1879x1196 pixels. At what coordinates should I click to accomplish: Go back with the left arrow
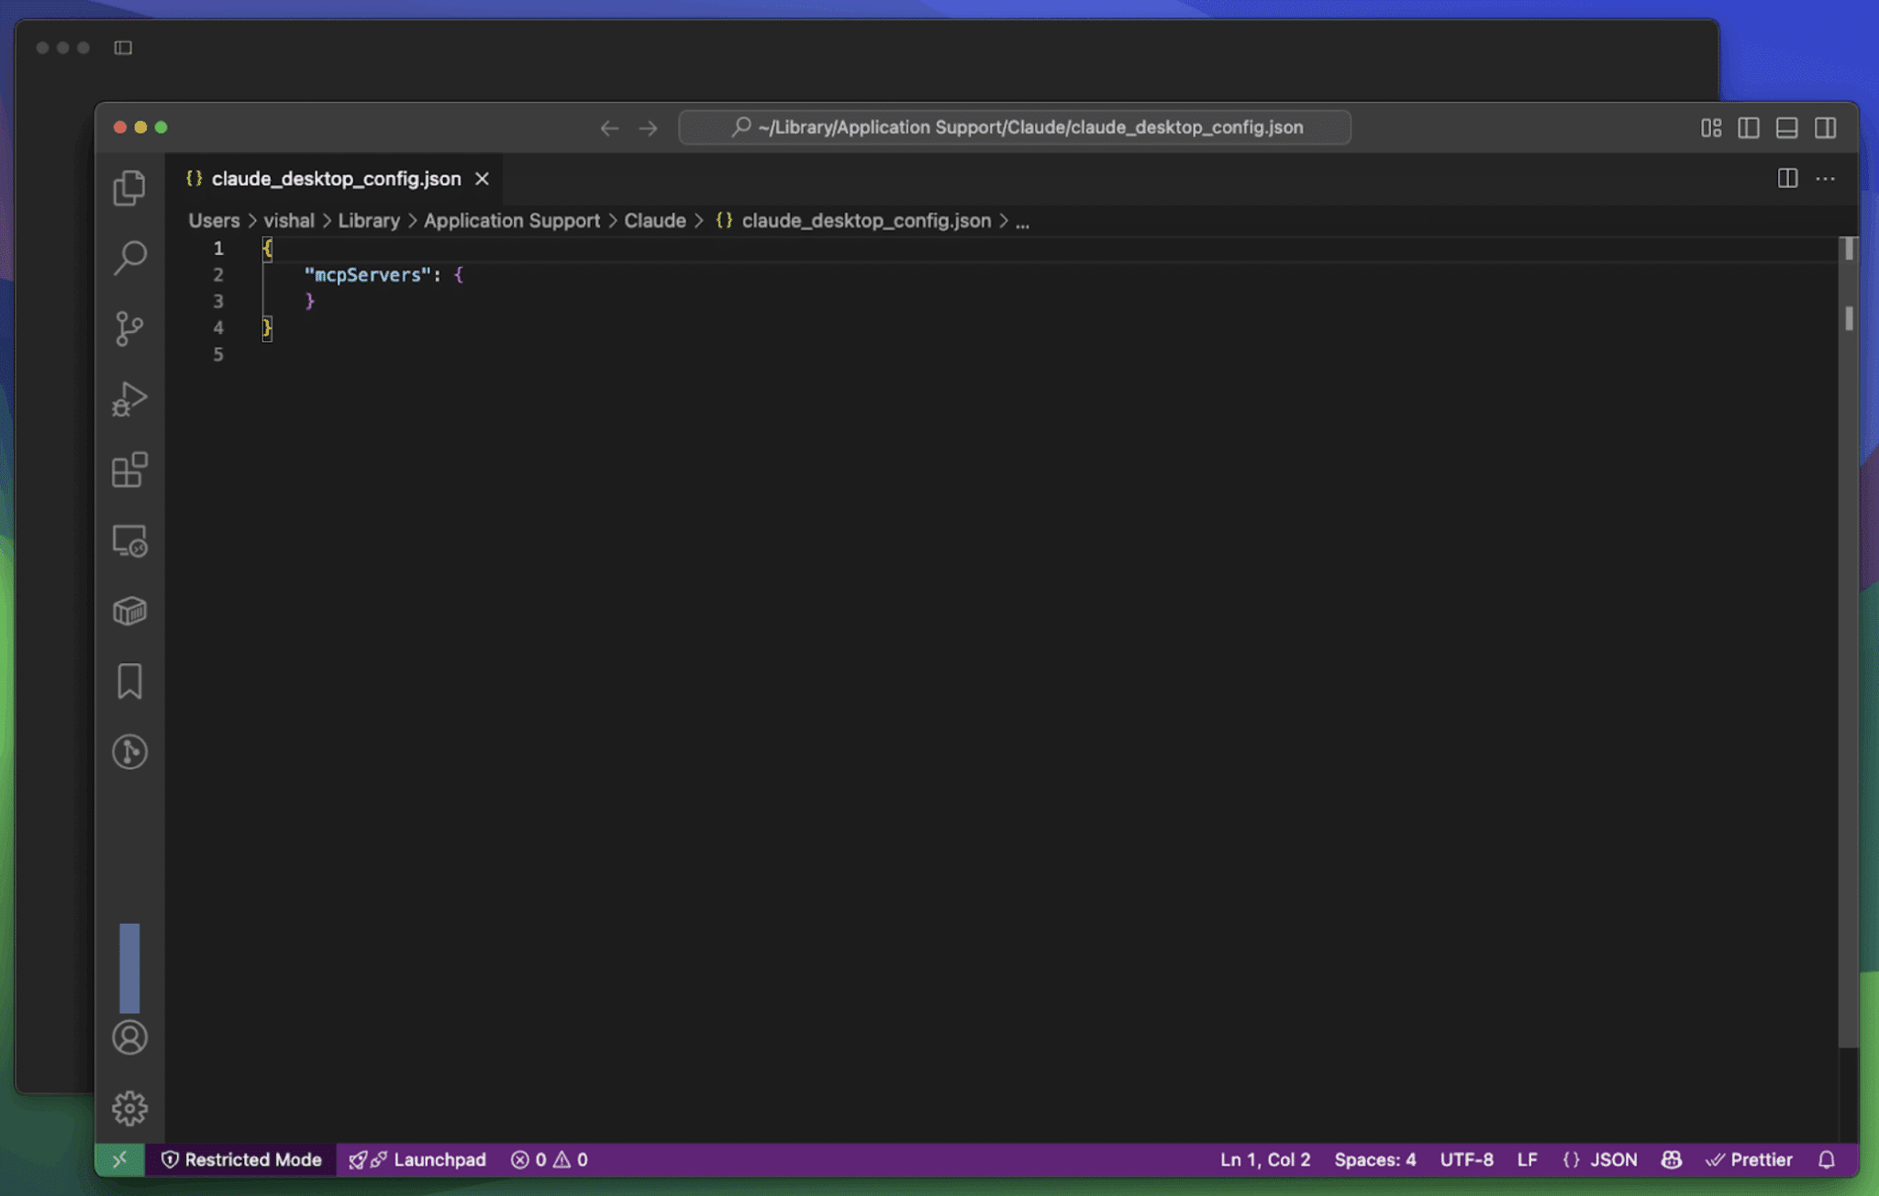[609, 127]
